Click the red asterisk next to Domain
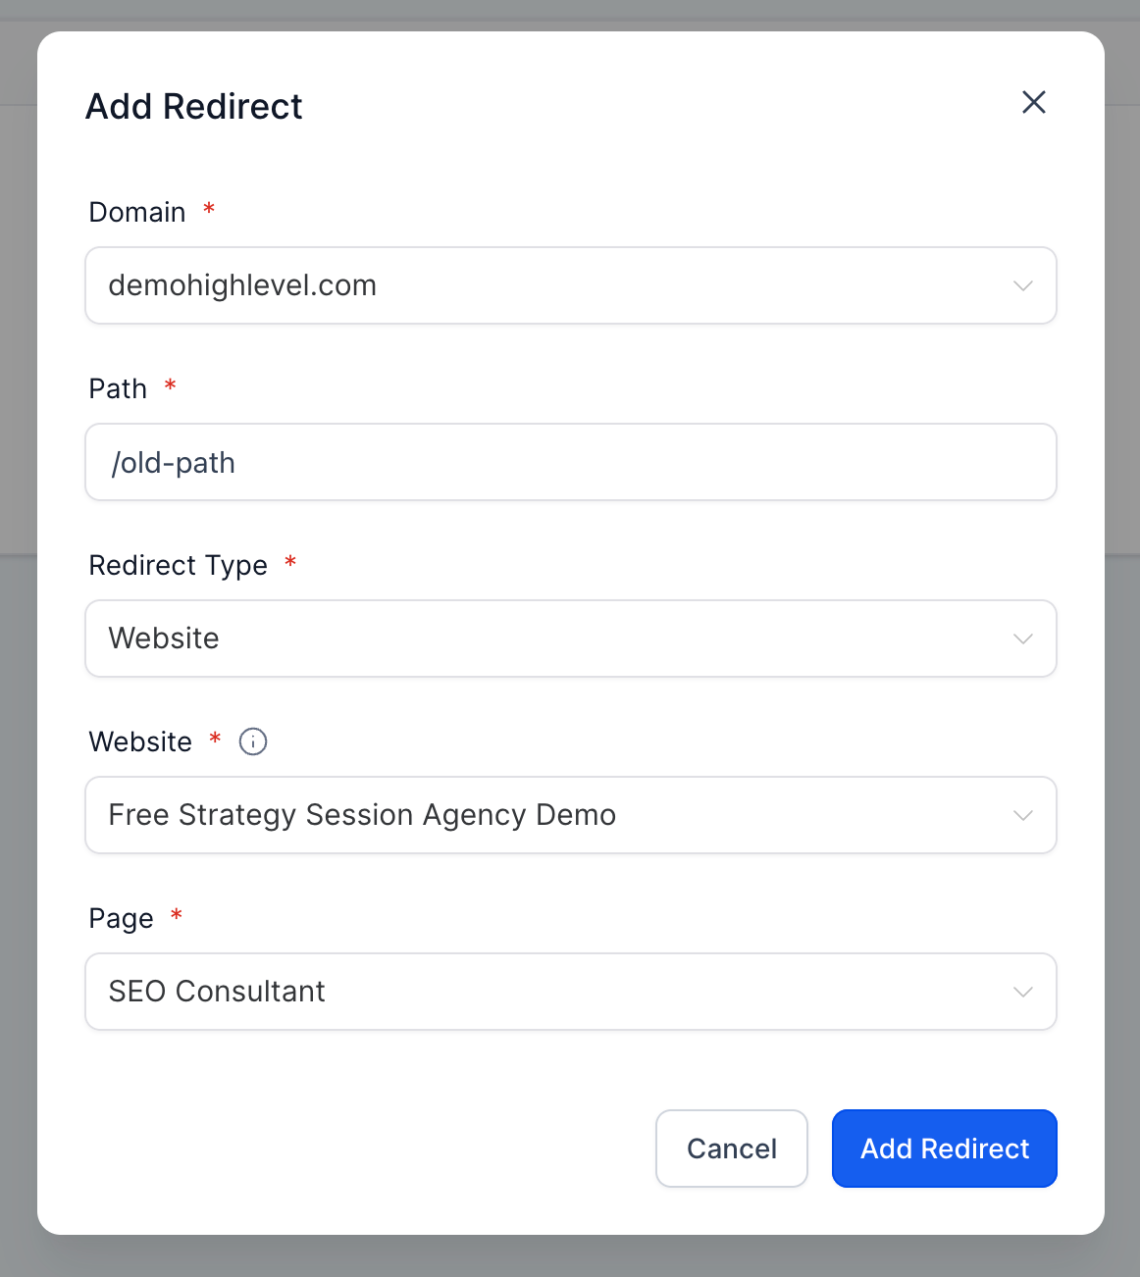This screenshot has width=1140, height=1277. click(x=209, y=209)
